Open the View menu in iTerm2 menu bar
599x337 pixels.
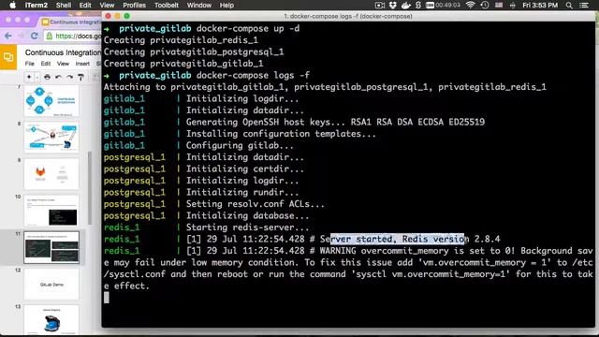click(x=107, y=5)
